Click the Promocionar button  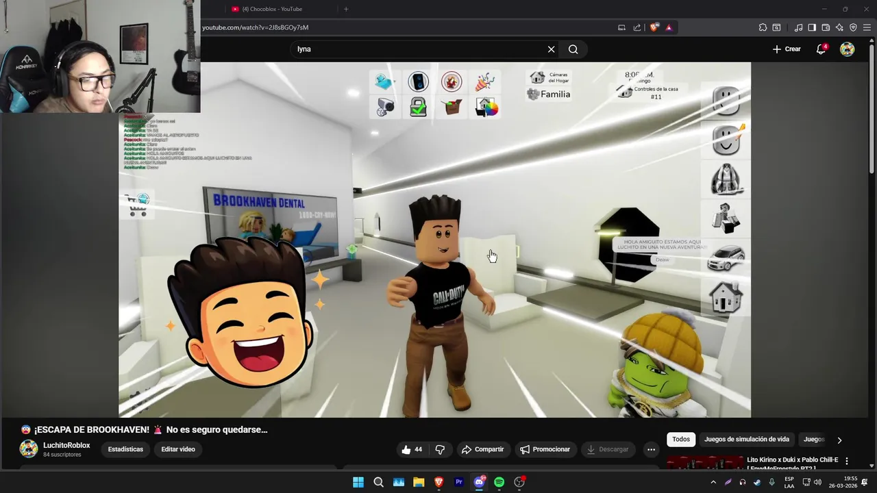point(545,449)
